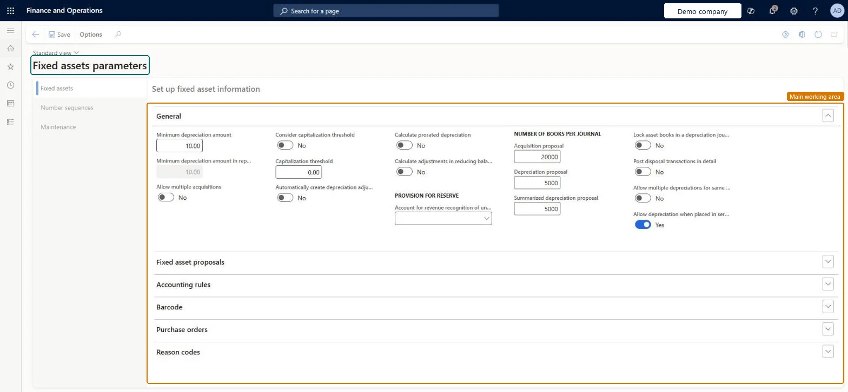
Task: Expand the Purchase orders section
Action: [x=827, y=329]
